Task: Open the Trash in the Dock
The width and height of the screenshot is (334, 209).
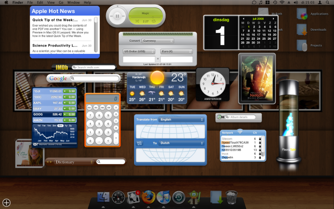Action: 232,198
